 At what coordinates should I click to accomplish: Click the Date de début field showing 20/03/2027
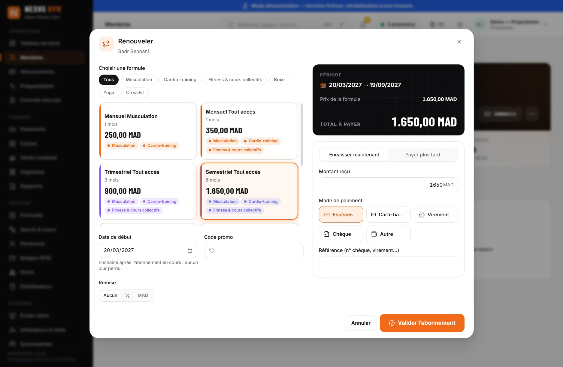[148, 250]
